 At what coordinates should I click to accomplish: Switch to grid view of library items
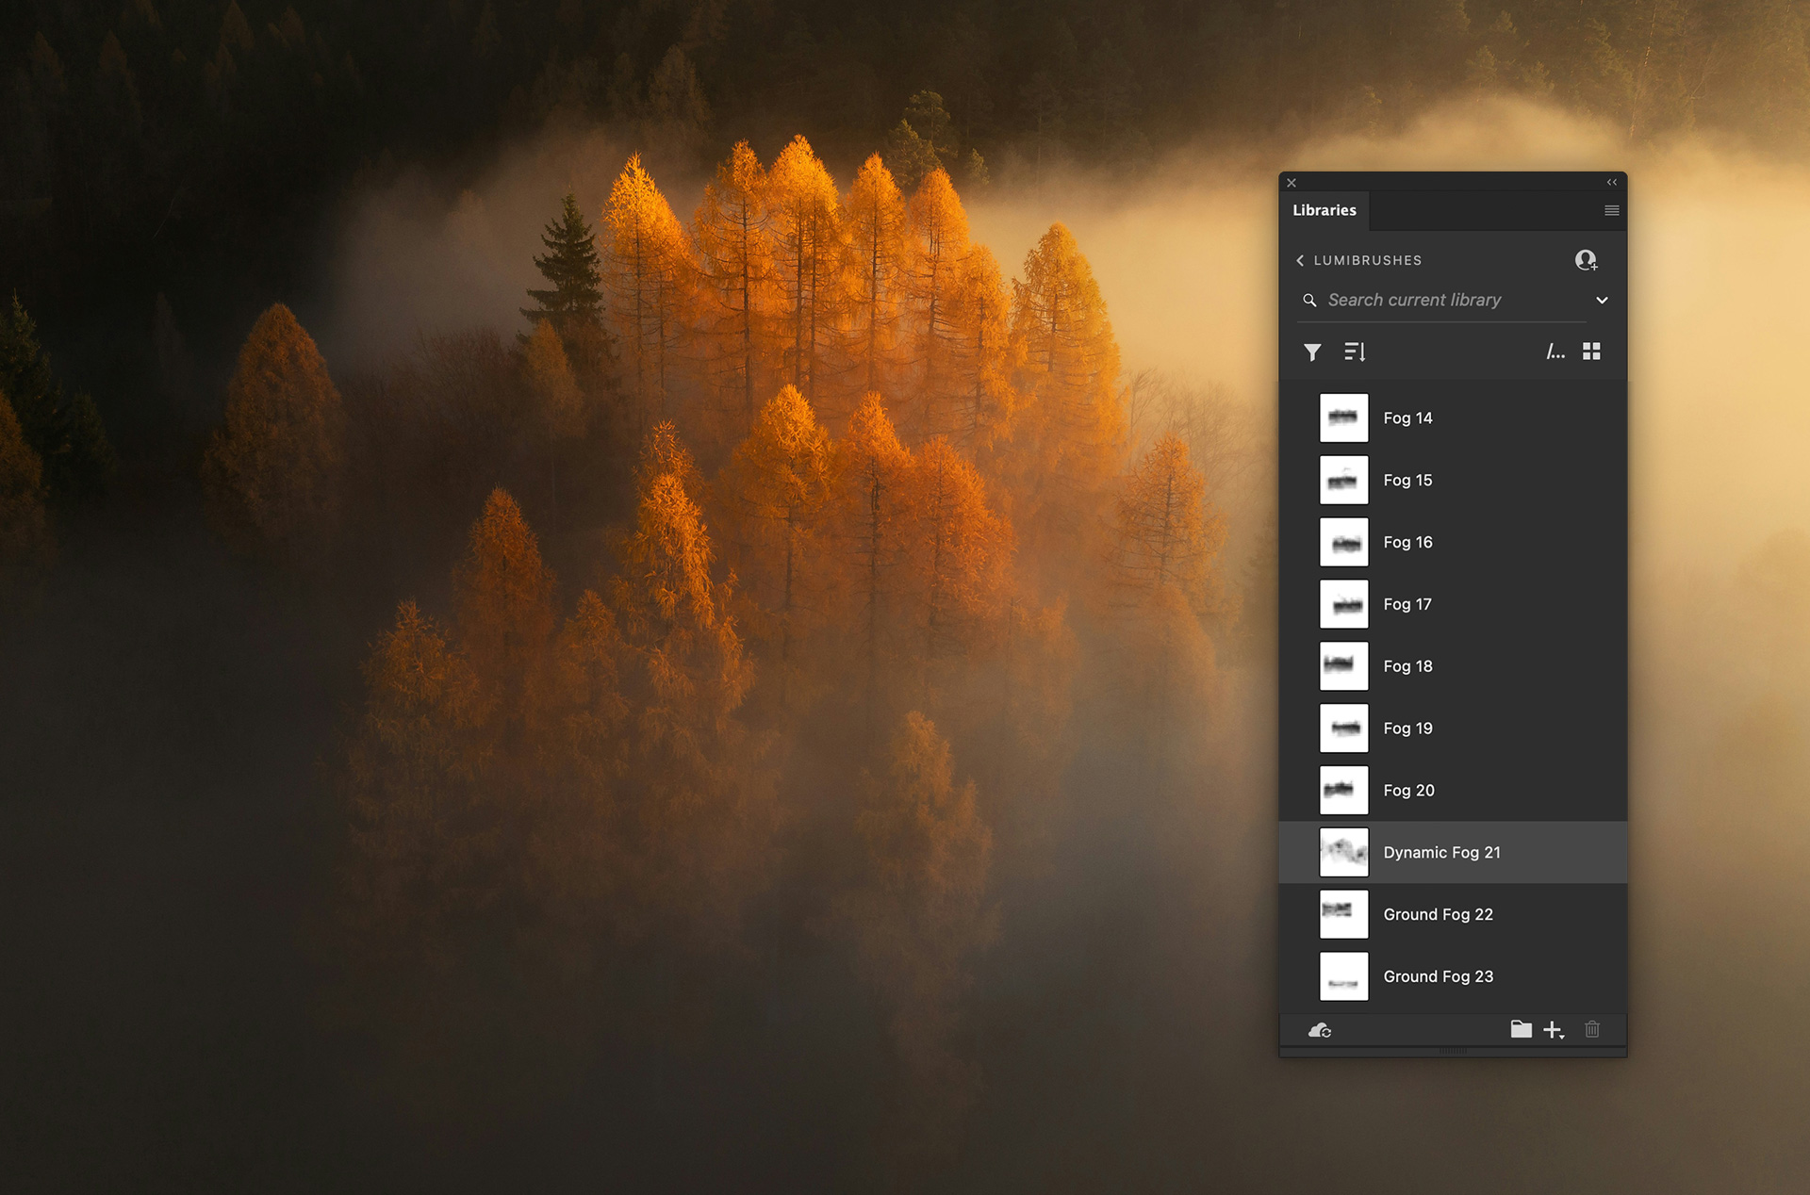click(1591, 352)
